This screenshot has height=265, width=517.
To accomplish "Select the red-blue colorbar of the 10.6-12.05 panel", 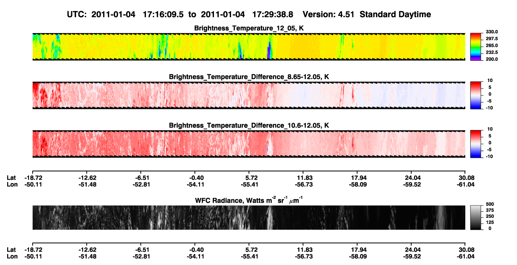I will click(x=476, y=143).
